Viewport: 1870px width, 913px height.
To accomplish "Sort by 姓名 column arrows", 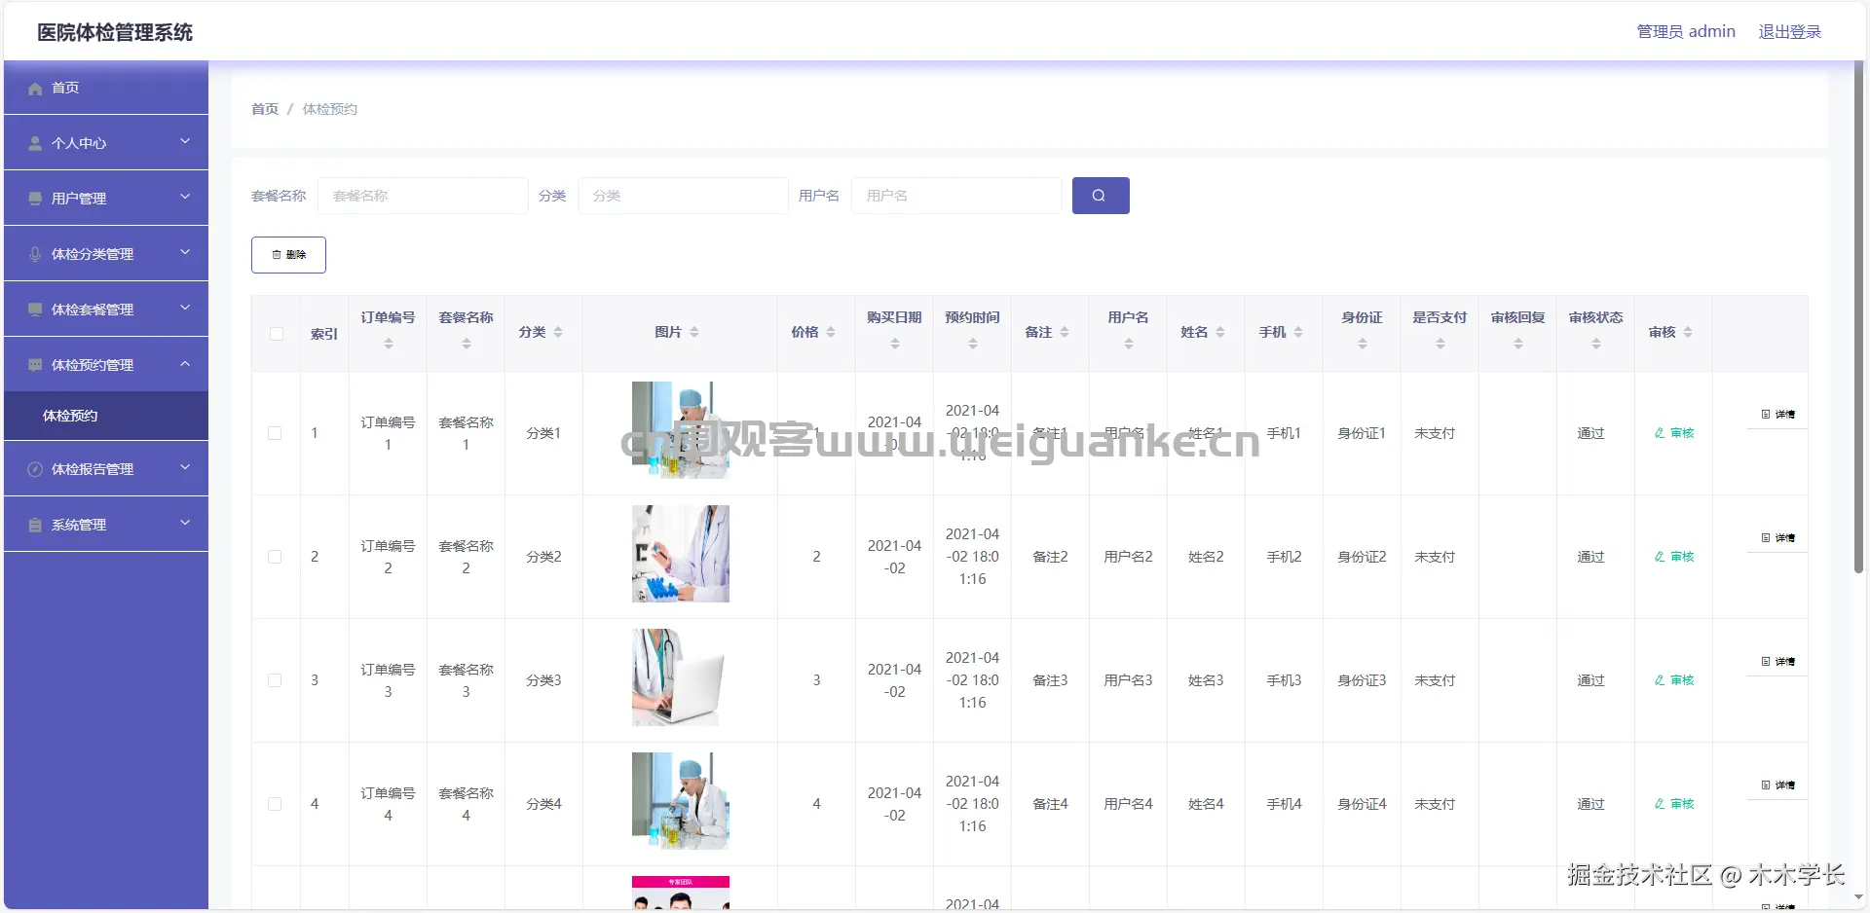I will pyautogui.click(x=1220, y=332).
